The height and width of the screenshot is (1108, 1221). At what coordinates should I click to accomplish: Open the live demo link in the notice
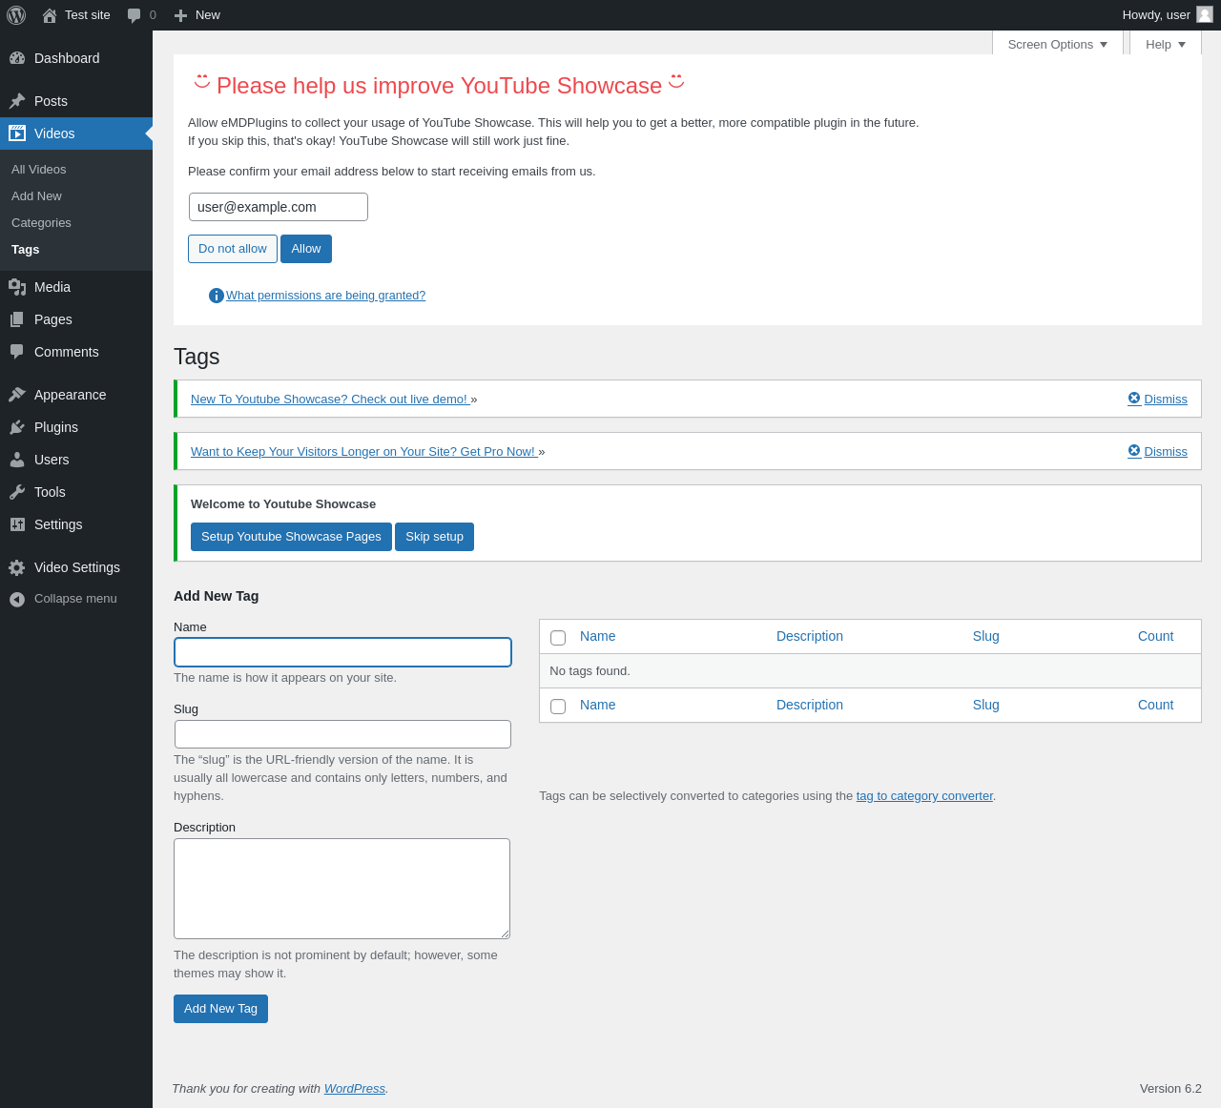coord(330,400)
